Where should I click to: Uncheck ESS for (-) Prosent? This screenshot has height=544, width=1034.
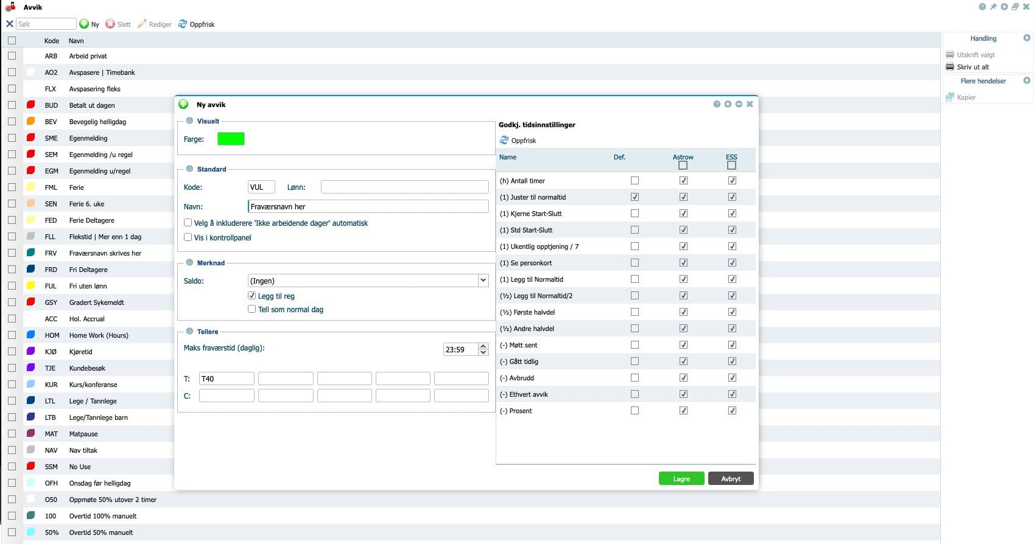pyautogui.click(x=732, y=410)
